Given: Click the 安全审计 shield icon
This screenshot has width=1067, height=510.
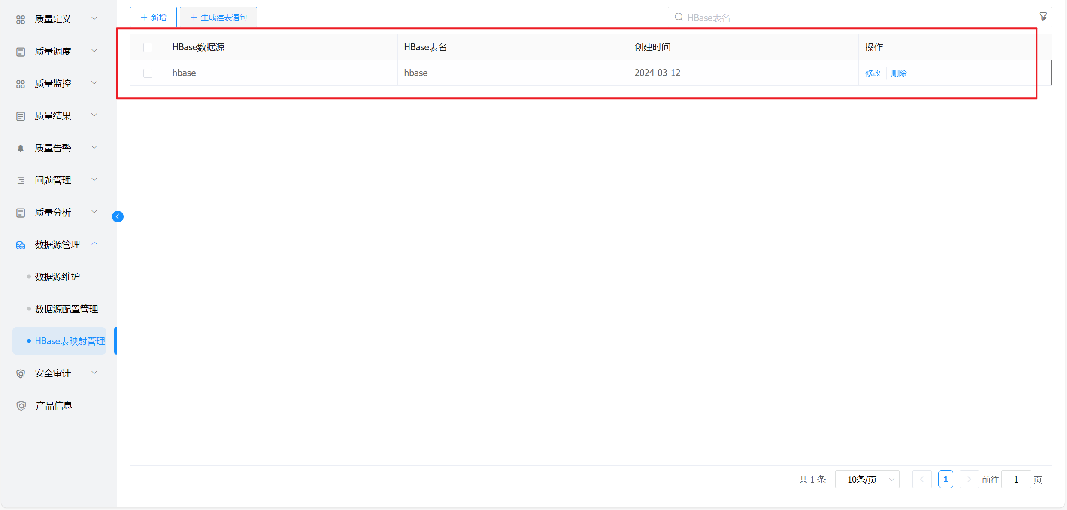Looking at the screenshot, I should pos(21,373).
